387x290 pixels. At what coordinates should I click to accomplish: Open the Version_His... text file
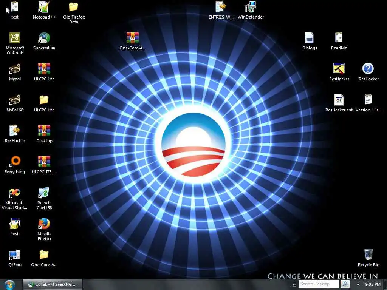coord(368,100)
